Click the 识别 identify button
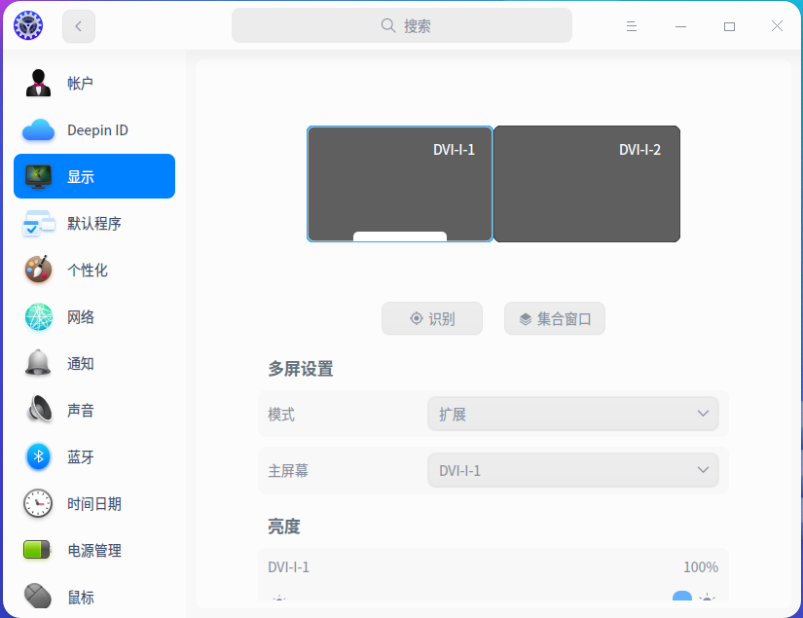This screenshot has height=618, width=803. coord(432,318)
